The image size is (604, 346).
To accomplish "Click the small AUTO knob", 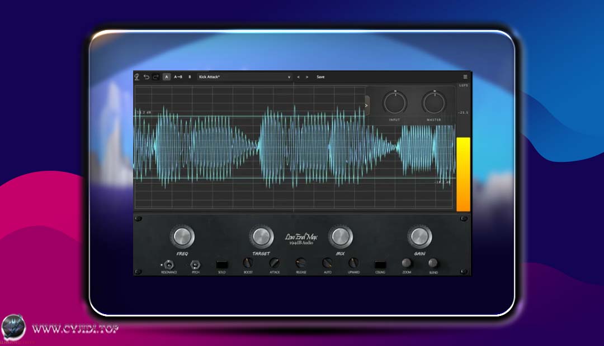I will (x=327, y=263).
